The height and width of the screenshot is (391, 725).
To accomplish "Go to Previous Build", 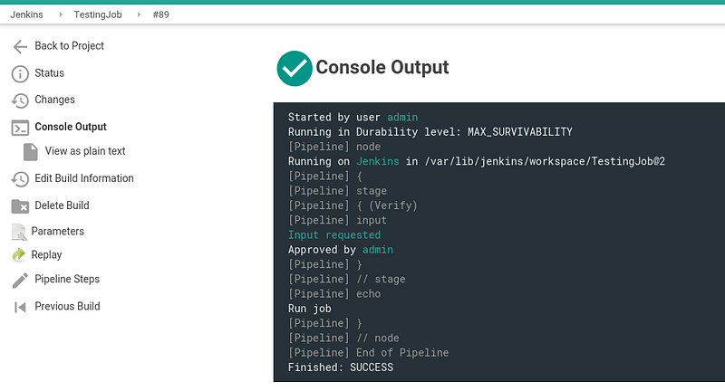I will pyautogui.click(x=67, y=306).
